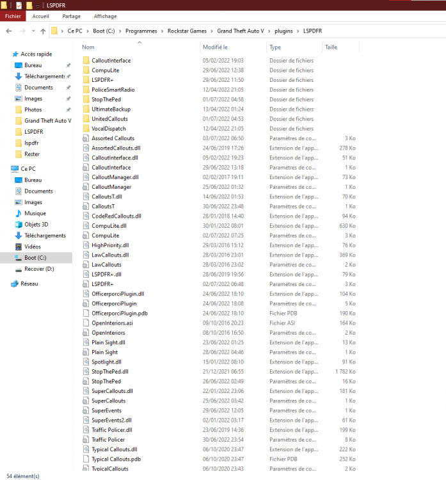446x480 pixels.
Task: Click the CodeRedCallouts.dll file icon
Action: 86,216
